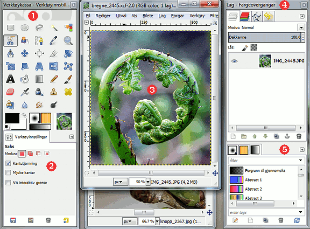Image resolution: width=310 pixels, height=229 pixels.
Task: Open the Fargar menu
Action: pyautogui.click(x=178, y=16)
